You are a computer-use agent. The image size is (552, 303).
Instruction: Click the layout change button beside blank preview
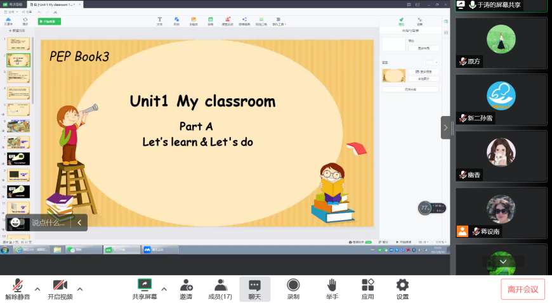[423, 48]
